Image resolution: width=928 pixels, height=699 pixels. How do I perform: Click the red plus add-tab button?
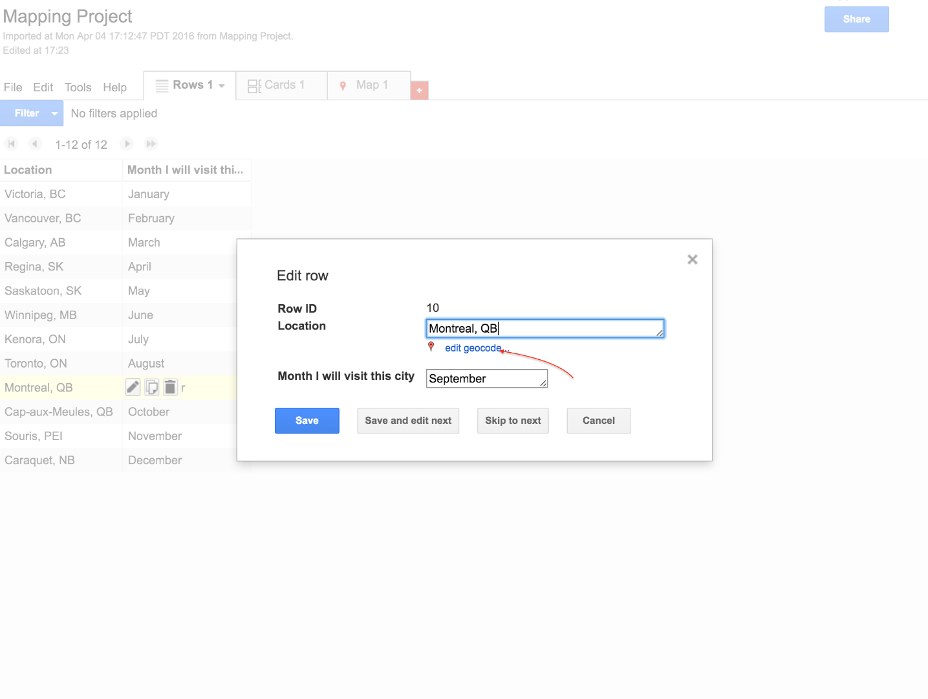click(419, 91)
